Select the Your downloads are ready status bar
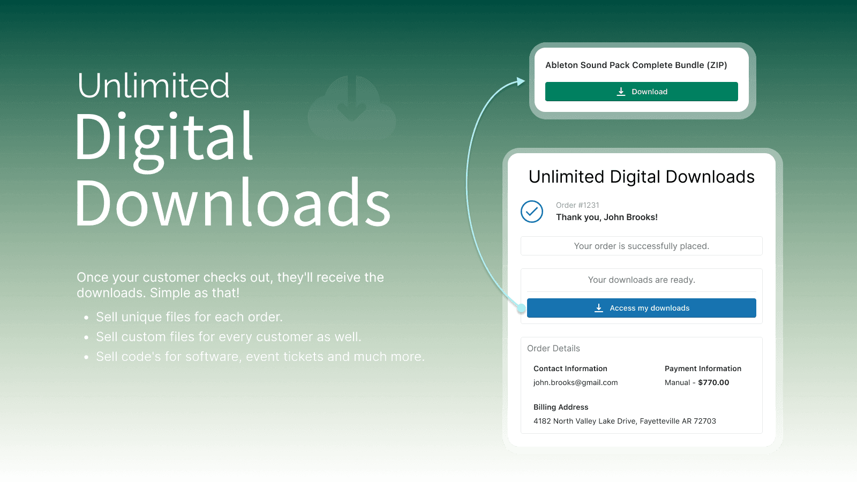This screenshot has height=482, width=857. point(641,280)
